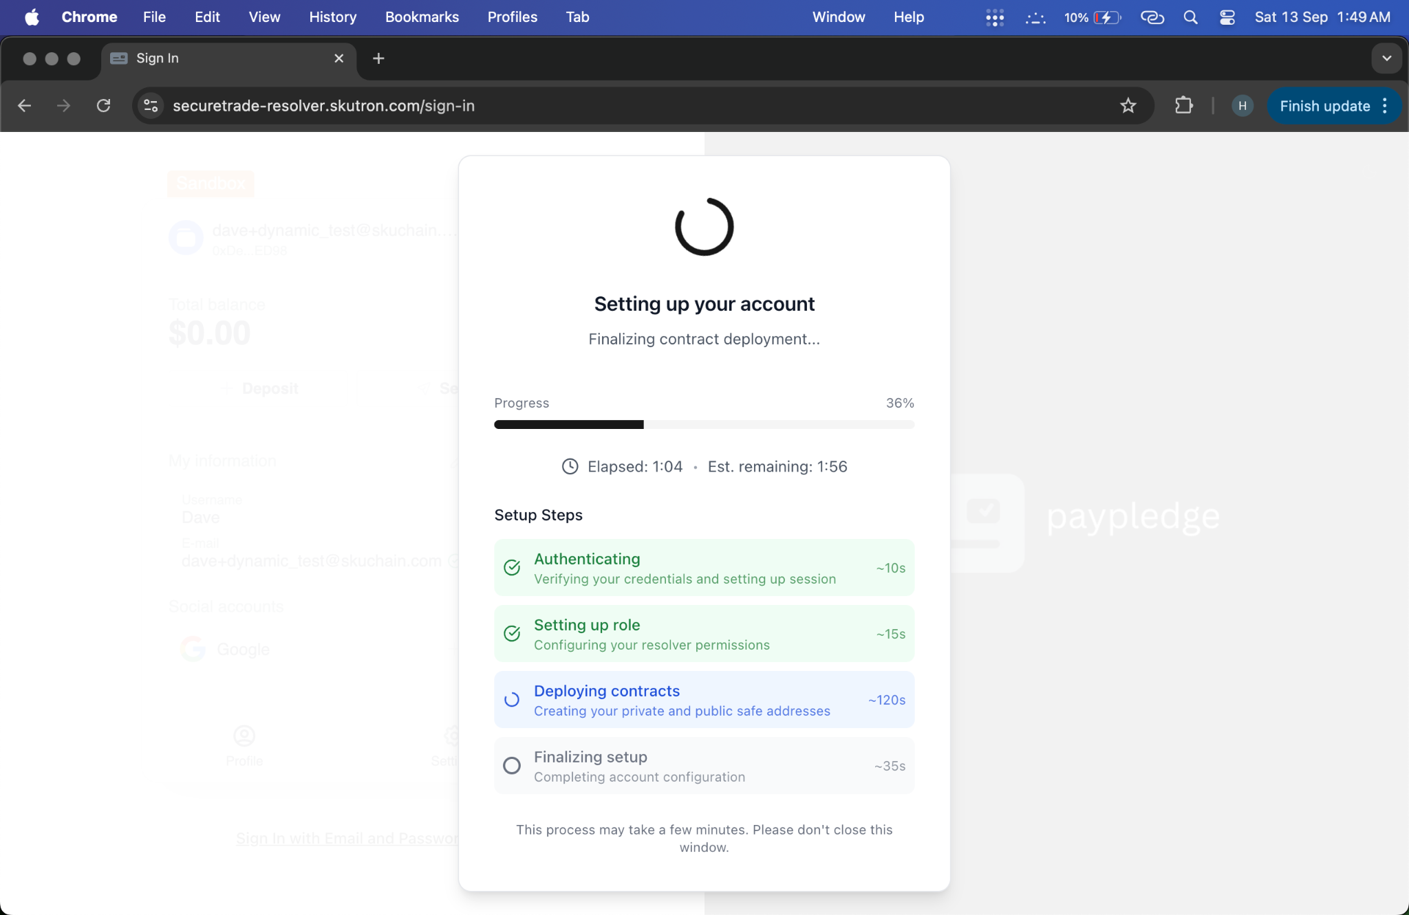Open Spotlight search in menu bar
The width and height of the screenshot is (1409, 915).
click(x=1191, y=17)
